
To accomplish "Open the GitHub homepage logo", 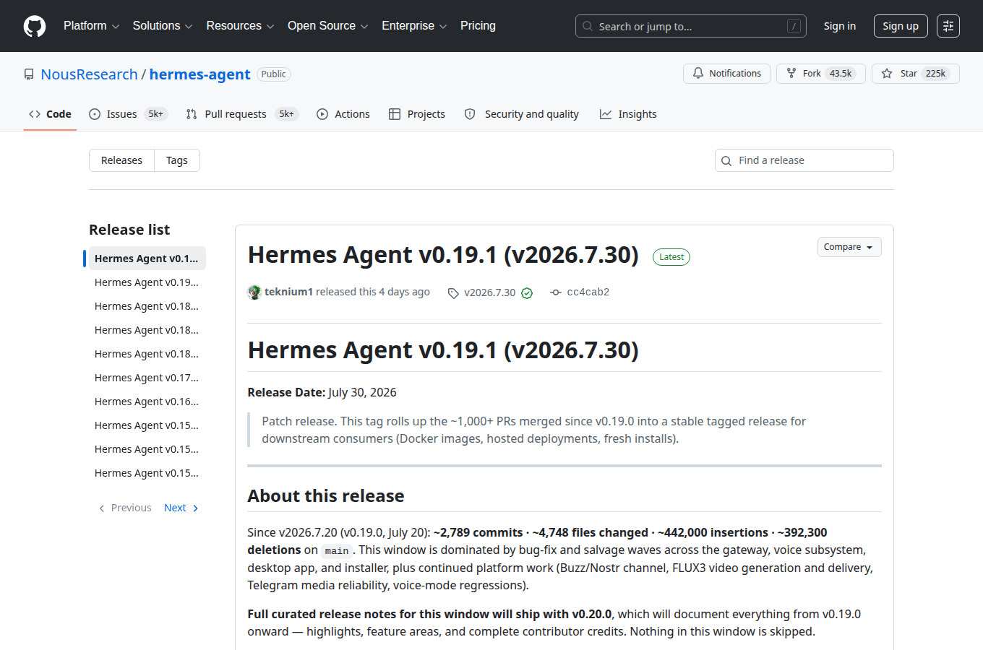I will click(35, 26).
